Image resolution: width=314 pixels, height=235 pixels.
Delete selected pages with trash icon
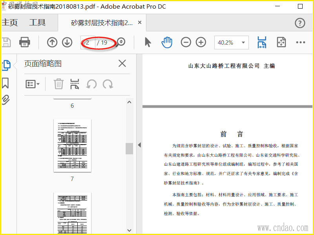(58, 84)
